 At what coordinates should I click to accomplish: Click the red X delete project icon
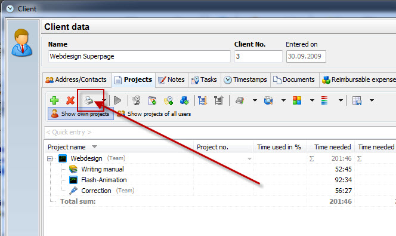coord(70,100)
